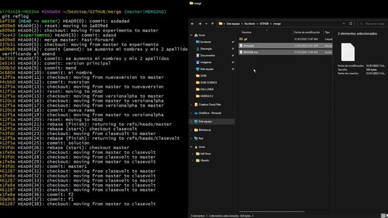
Task: Switch to details view in status bar
Action: [x=383, y=216]
